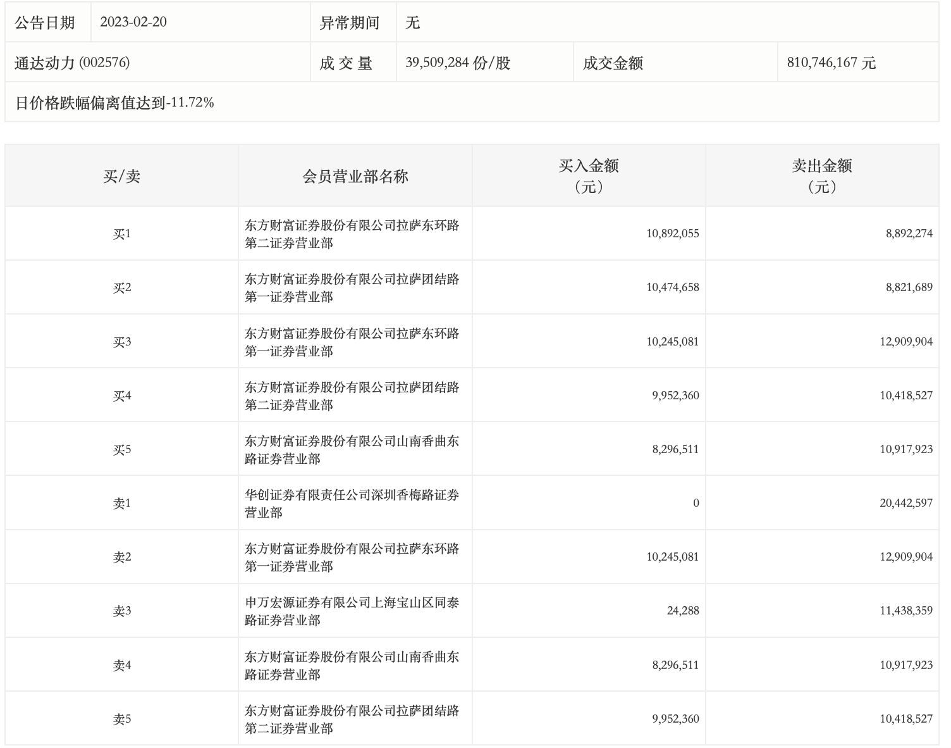This screenshot has height=748, width=951.
Task: Select the 买1 row label
Action: click(x=122, y=234)
